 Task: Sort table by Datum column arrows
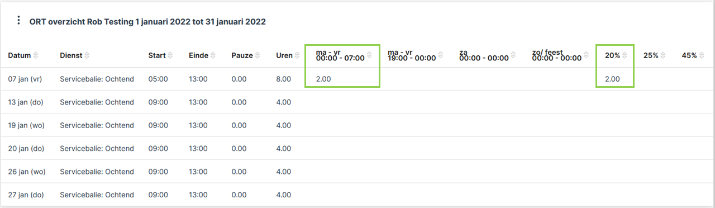(x=36, y=55)
